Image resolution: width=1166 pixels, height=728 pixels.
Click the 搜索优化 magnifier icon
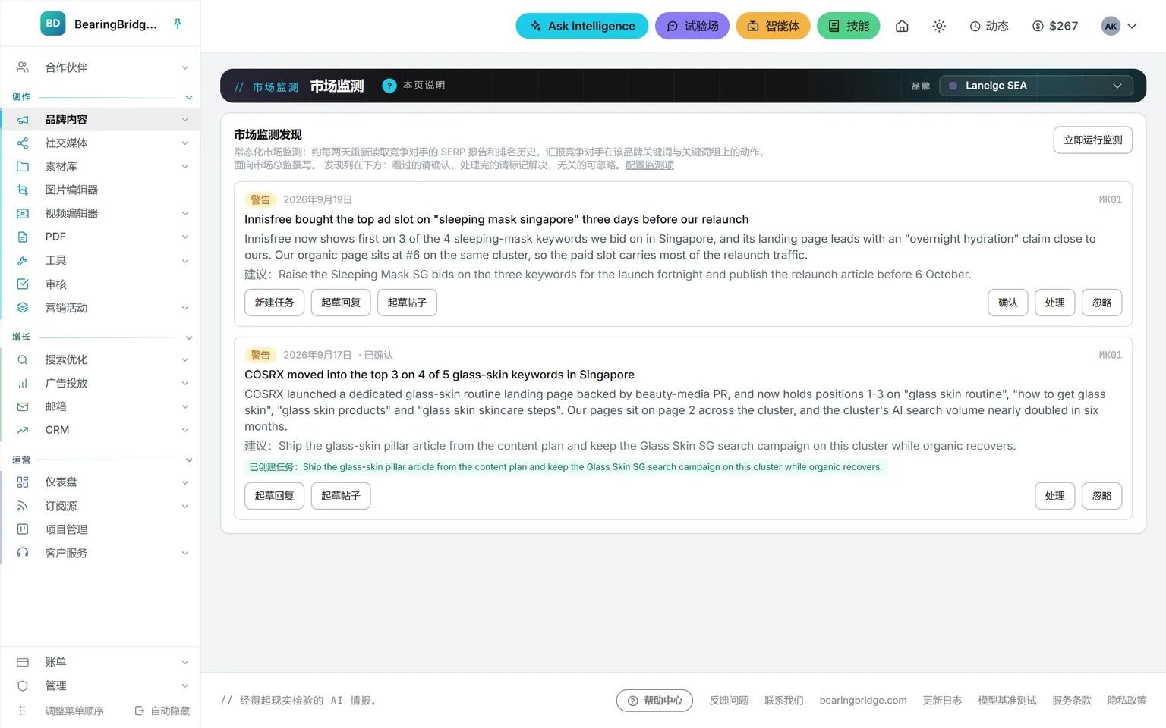coord(23,359)
